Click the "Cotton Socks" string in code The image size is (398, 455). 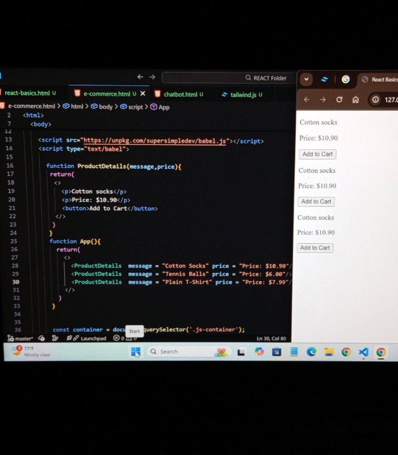point(185,266)
